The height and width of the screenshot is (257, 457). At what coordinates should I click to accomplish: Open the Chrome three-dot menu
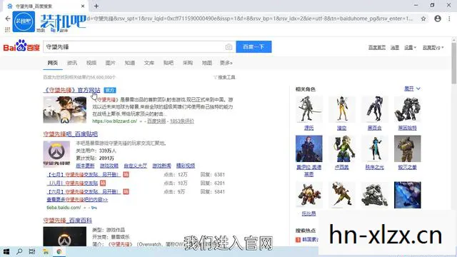tap(449, 19)
